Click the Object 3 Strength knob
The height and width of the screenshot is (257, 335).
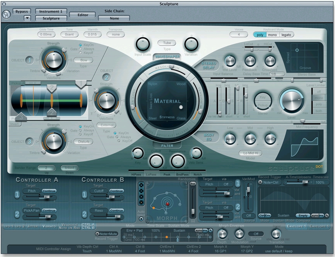pyautogui.click(x=54, y=141)
